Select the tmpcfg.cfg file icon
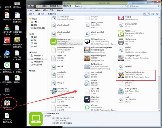Screen dimensions: 162x128 tap(53, 75)
